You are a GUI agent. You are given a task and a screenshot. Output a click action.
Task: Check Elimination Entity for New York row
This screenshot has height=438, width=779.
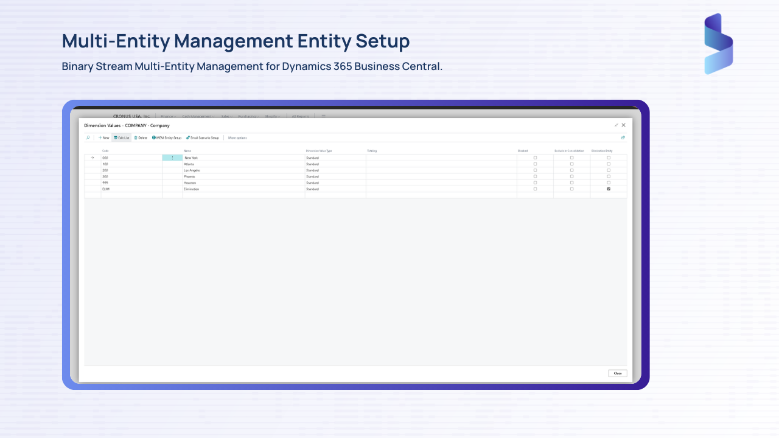point(609,158)
